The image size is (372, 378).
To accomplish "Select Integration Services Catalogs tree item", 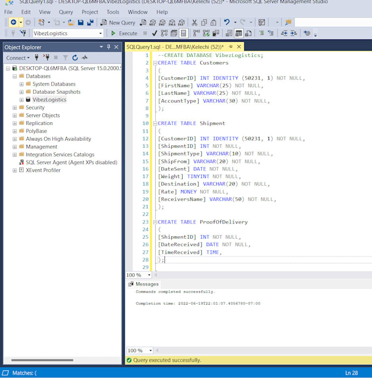I will coord(60,154).
